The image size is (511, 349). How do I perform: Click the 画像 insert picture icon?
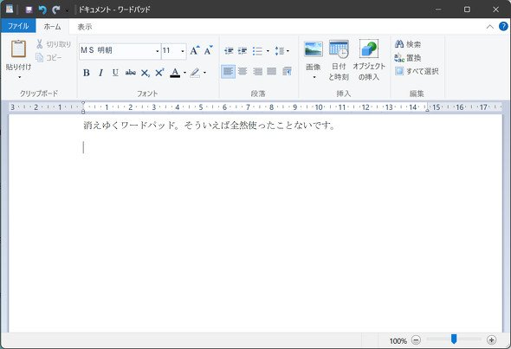pos(314,49)
